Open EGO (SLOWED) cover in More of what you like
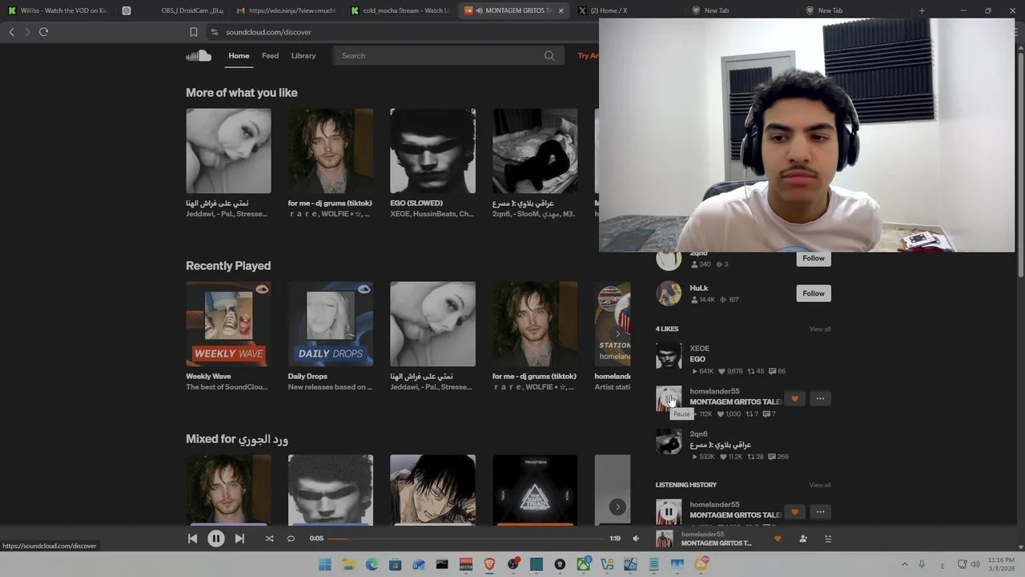 [432, 151]
